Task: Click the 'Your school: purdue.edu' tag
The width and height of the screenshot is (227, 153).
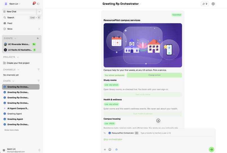Action: pyautogui.click(x=114, y=75)
